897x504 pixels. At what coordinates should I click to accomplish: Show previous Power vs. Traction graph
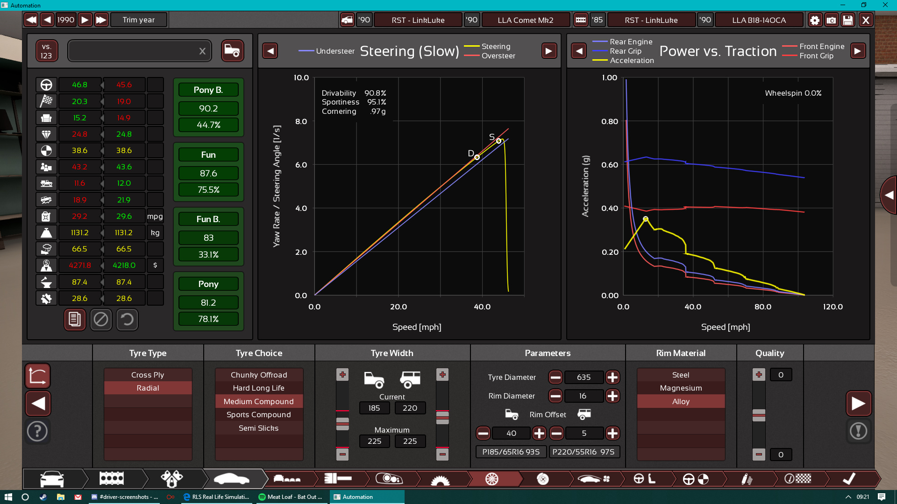(579, 51)
